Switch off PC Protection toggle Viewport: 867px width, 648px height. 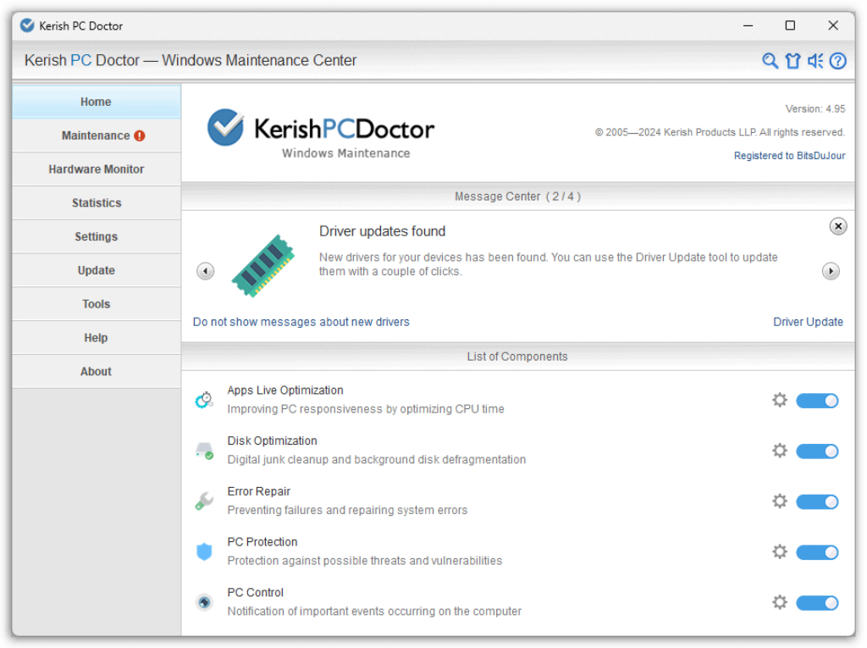pyautogui.click(x=817, y=552)
